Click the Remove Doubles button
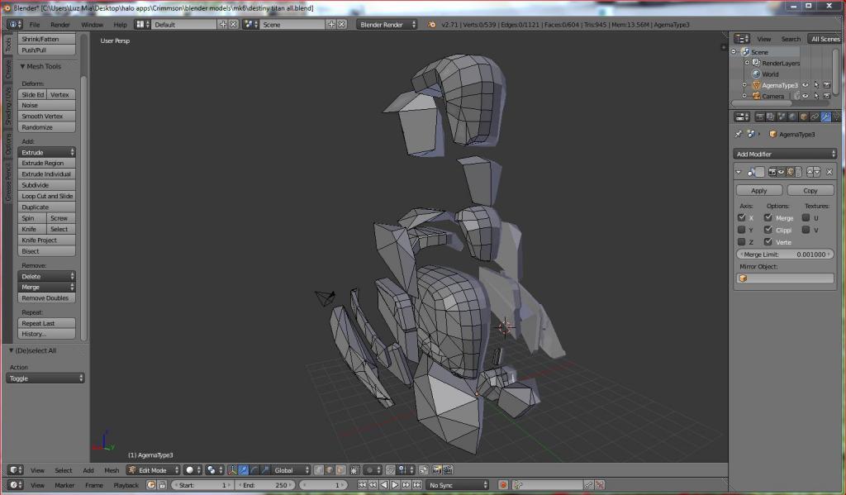 click(47, 297)
